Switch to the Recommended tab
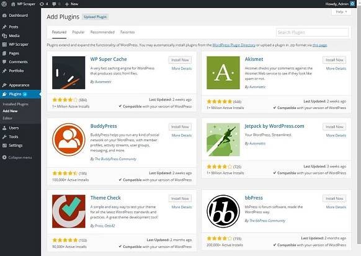Screen dimensions: 361x256 (102, 32)
